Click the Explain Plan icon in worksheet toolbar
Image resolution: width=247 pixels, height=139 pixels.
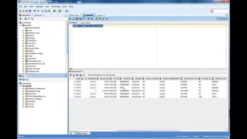pyautogui.click(x=80, y=19)
